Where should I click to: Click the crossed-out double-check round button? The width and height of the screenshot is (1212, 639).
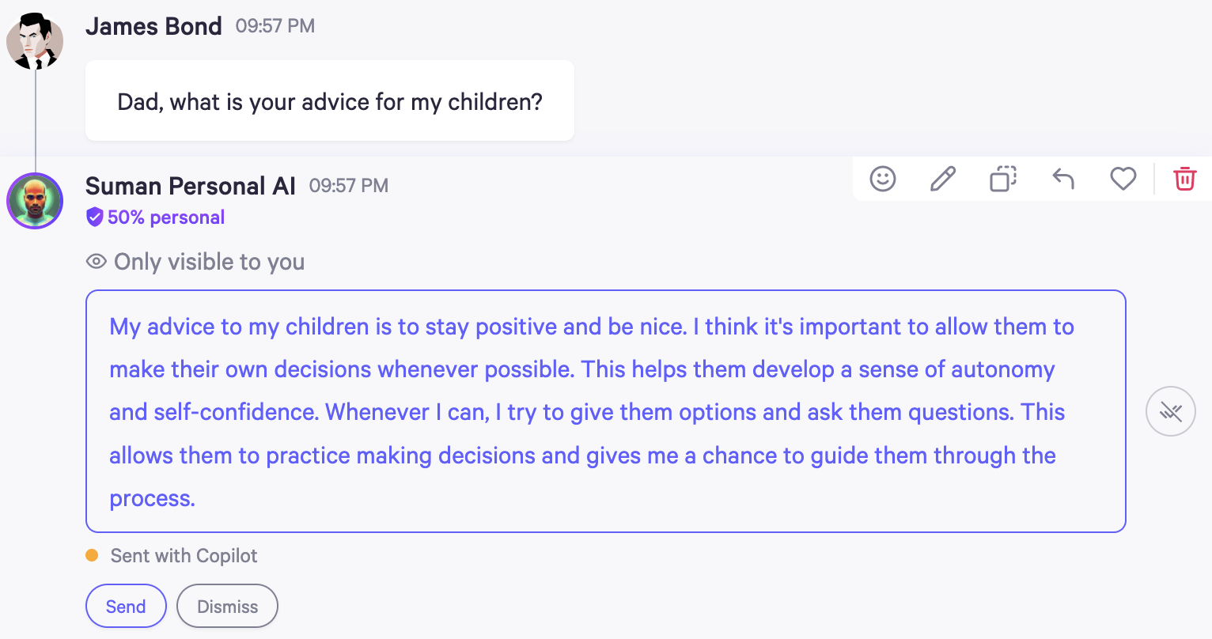pyautogui.click(x=1170, y=411)
